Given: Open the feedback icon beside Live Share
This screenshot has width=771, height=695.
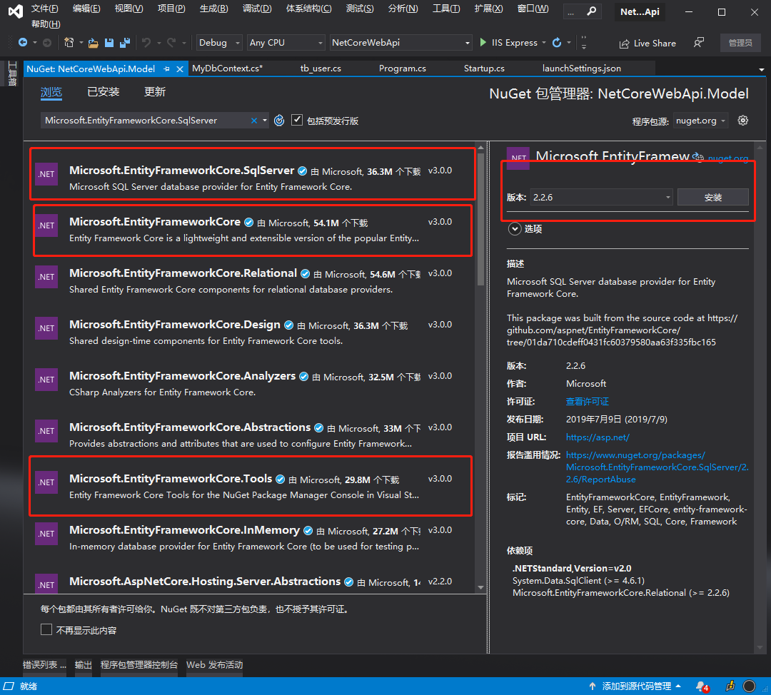Looking at the screenshot, I should click(x=698, y=43).
